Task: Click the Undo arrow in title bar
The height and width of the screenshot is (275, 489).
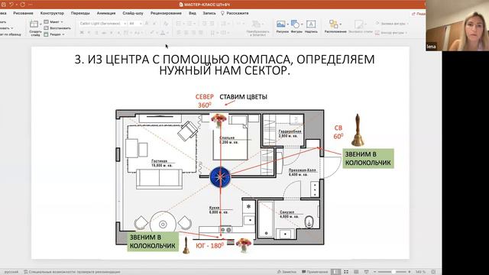Action: coord(11,5)
